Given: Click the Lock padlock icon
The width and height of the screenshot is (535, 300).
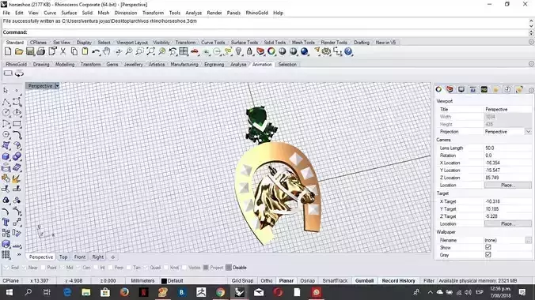Looking at the screenshot, I should [x=250, y=52].
